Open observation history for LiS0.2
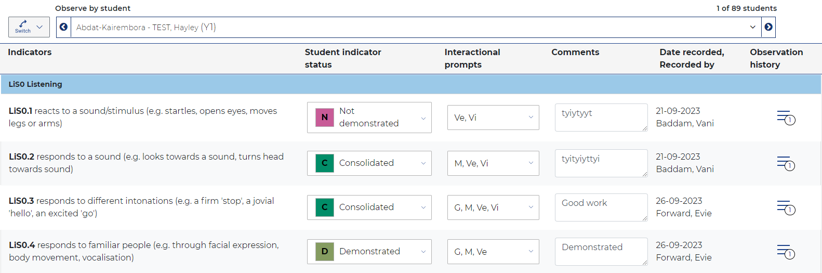Image resolution: width=822 pixels, height=273 pixels. coord(786,163)
